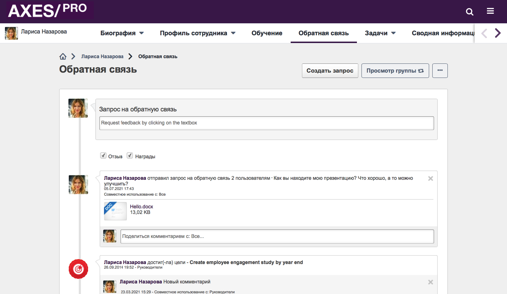This screenshot has height=294, width=507.
Task: Open the three-dots more actions button
Action: coord(440,71)
